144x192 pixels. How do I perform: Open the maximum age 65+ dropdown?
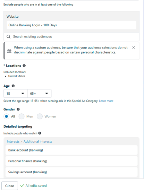pos(39,94)
